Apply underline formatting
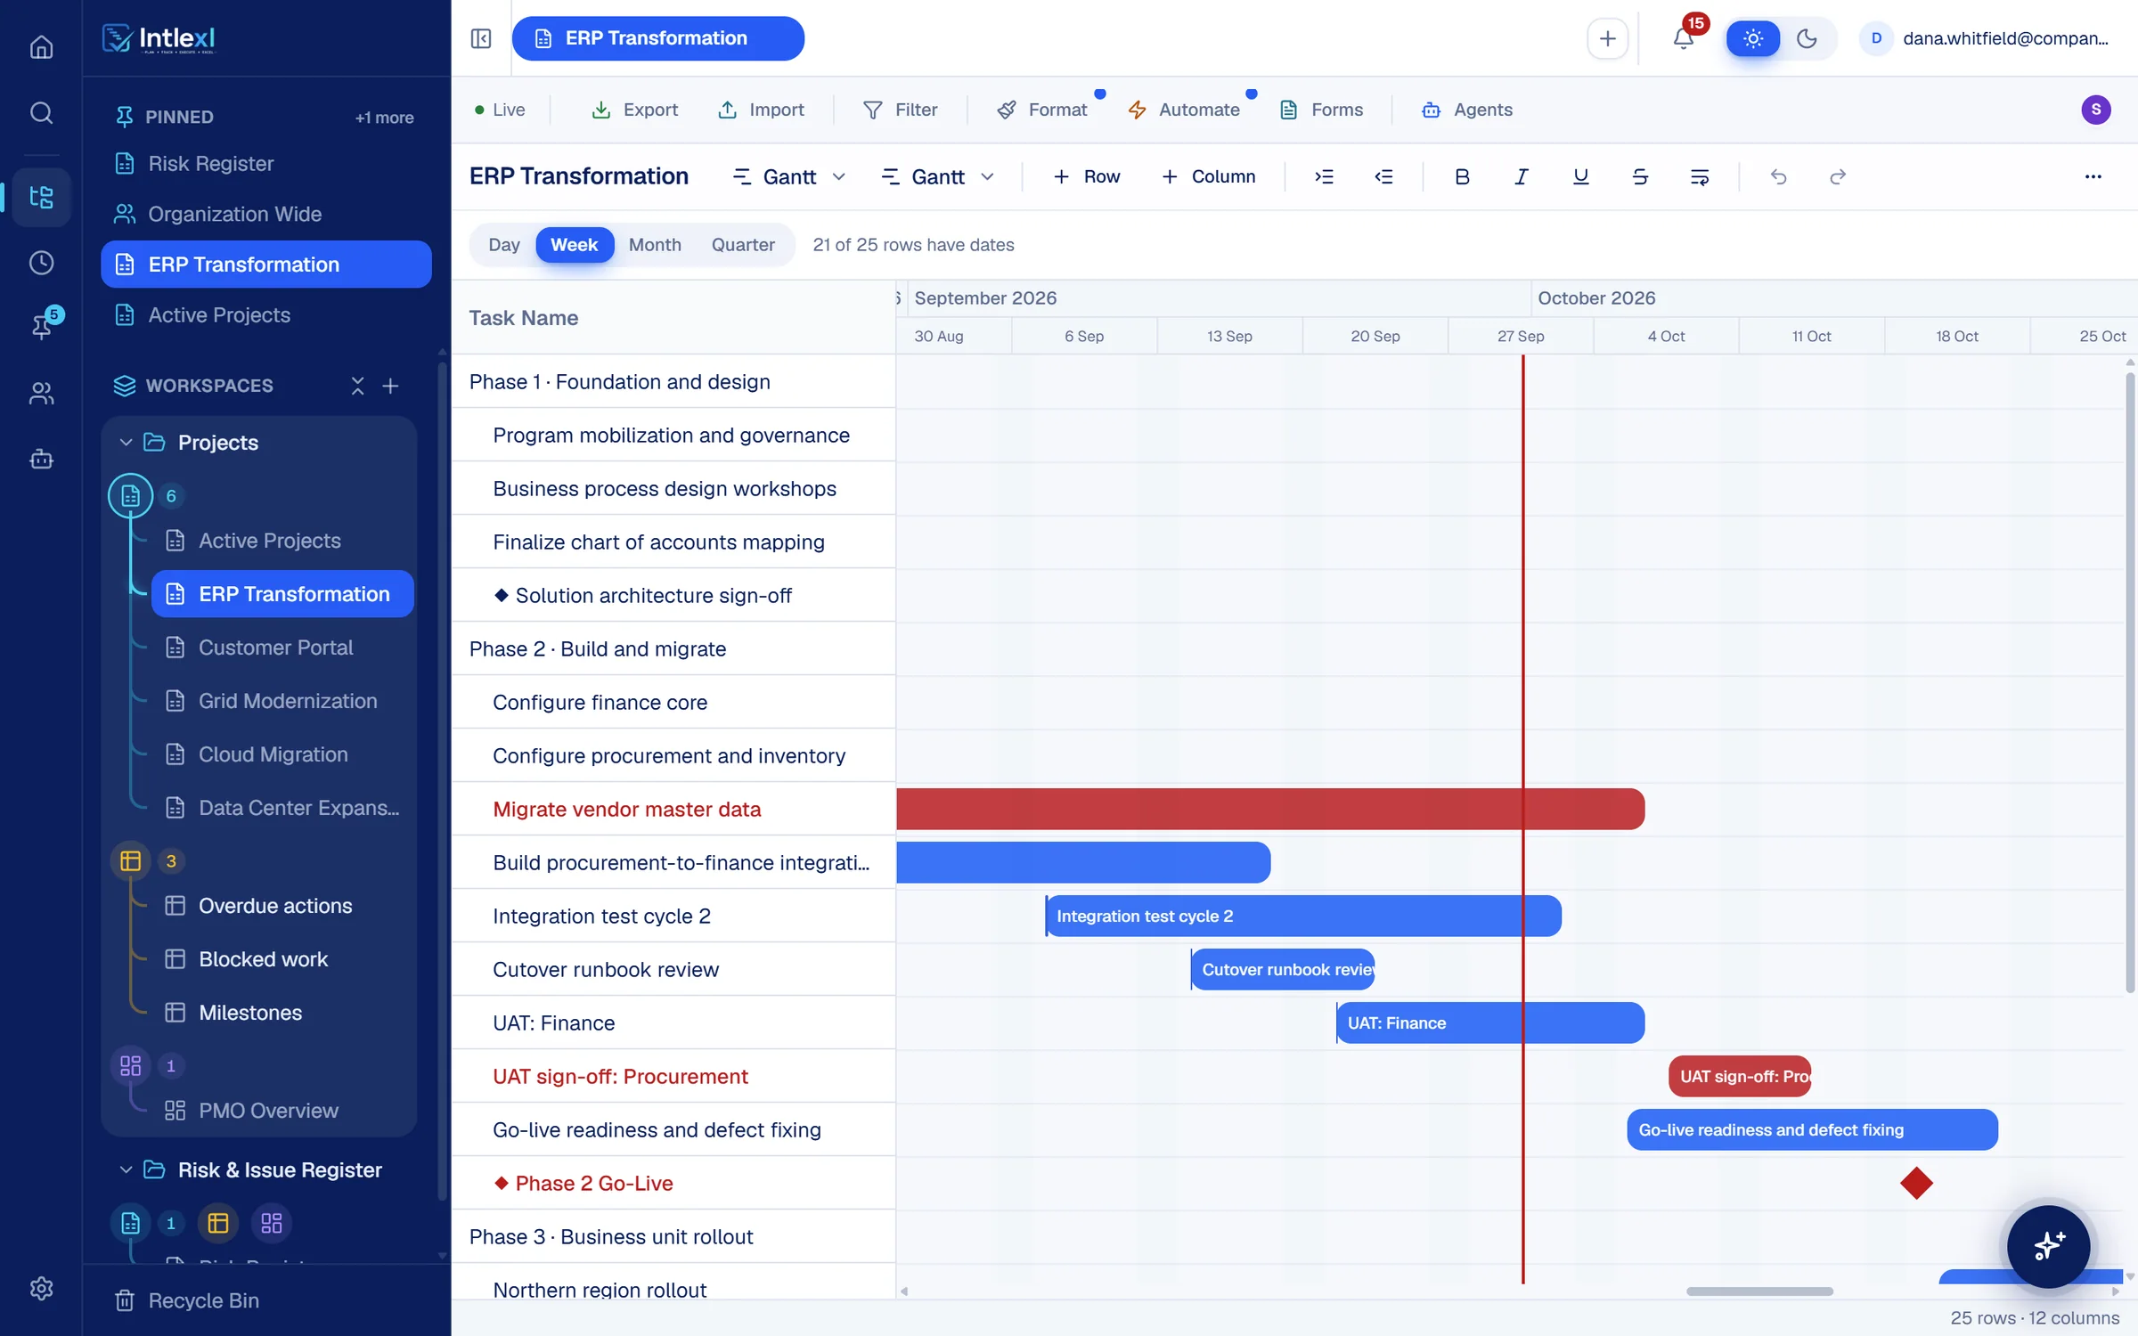The width and height of the screenshot is (2138, 1336). point(1580,176)
